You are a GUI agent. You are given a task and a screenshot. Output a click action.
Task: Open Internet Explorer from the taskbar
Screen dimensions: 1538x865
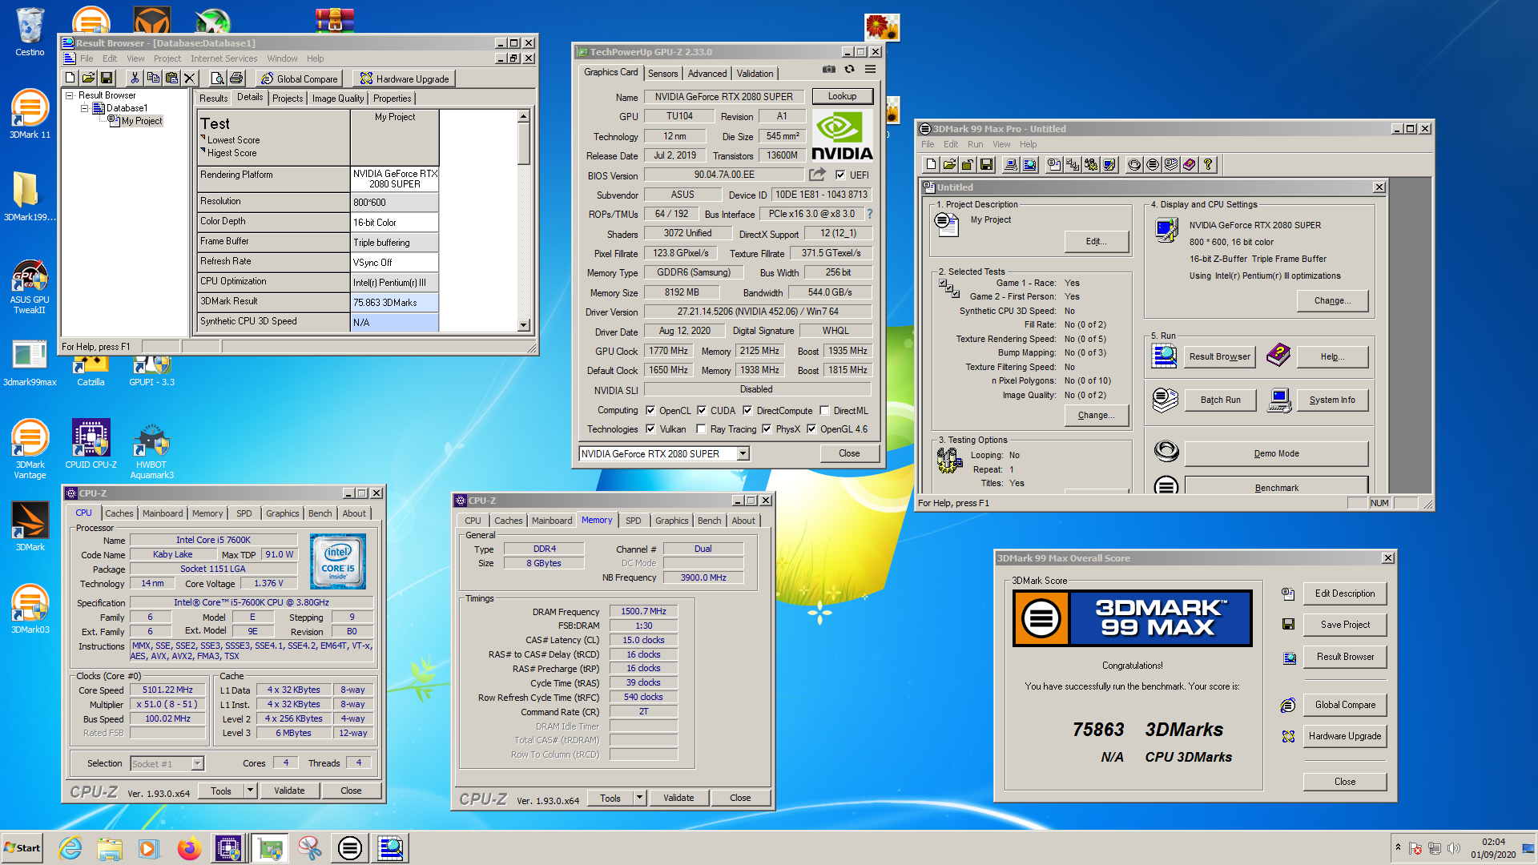coord(70,848)
